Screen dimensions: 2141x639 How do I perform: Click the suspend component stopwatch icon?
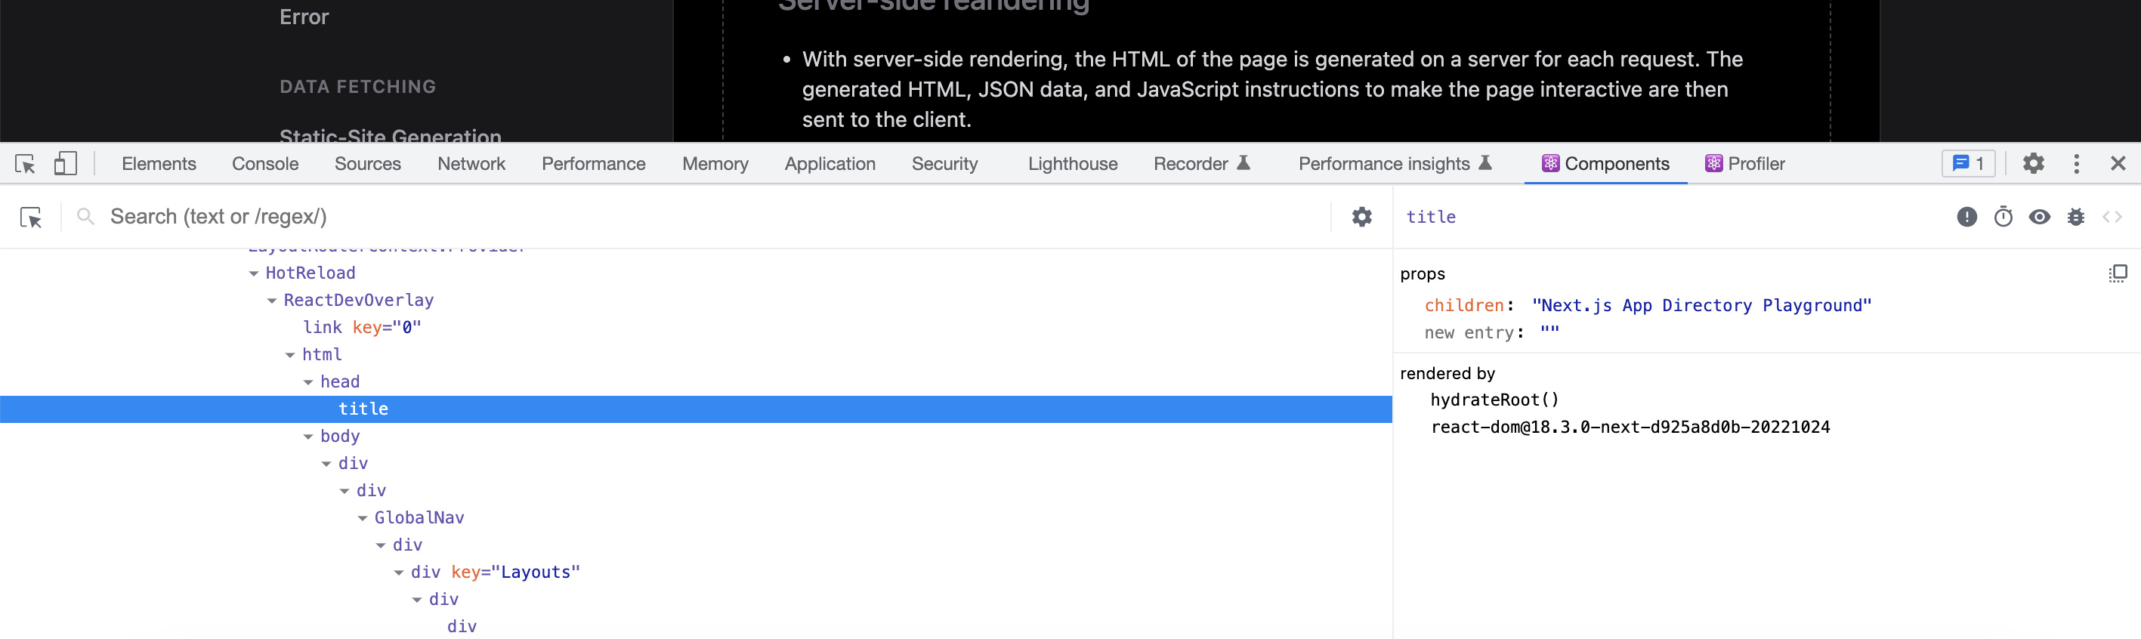click(x=2003, y=217)
